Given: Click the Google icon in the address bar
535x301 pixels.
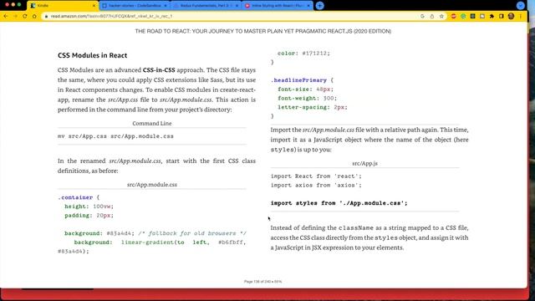Looking at the screenshot, I should 422,16.
